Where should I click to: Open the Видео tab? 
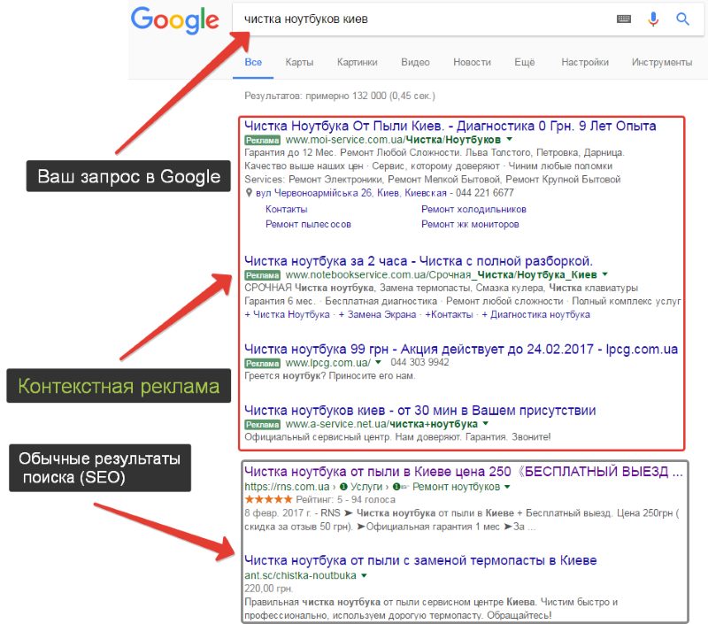tap(415, 62)
